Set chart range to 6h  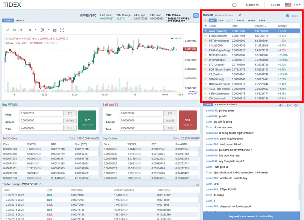pyautogui.click(x=8, y=30)
